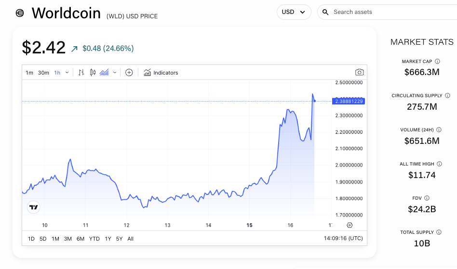Expand the time interval dropdown arrow

67,73
